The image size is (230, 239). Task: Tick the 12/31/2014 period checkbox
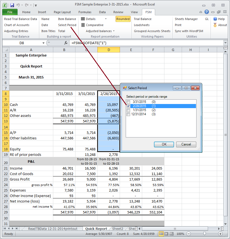click(x=128, y=114)
